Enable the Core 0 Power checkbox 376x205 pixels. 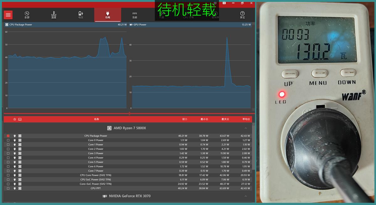click(8, 140)
